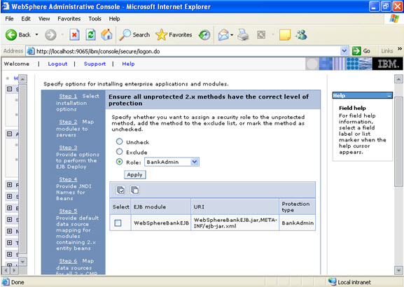Open the View menu

(x=44, y=18)
